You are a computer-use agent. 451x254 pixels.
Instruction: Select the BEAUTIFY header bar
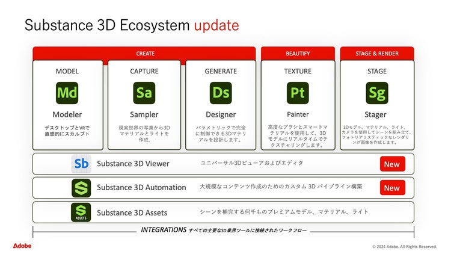(298, 54)
